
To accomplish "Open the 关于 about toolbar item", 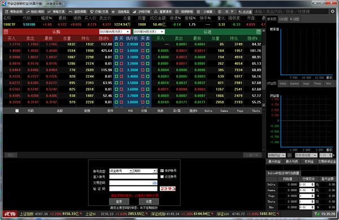I will pos(226,12).
